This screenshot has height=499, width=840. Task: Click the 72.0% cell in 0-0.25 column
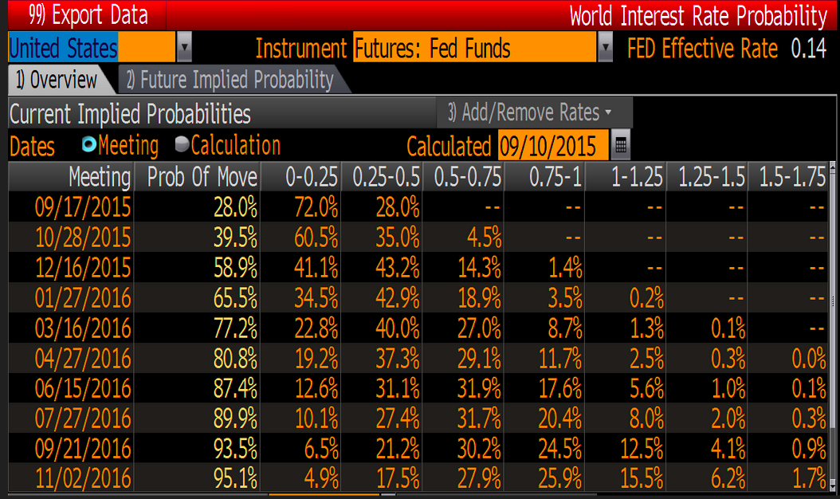click(x=316, y=207)
